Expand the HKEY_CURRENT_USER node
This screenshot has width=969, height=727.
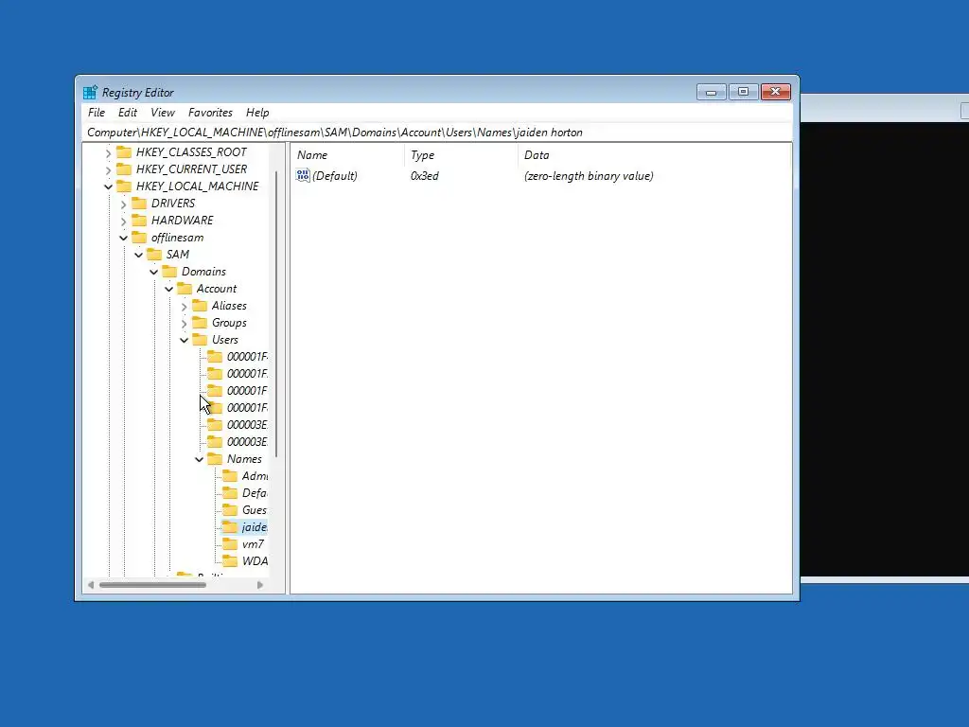point(108,169)
